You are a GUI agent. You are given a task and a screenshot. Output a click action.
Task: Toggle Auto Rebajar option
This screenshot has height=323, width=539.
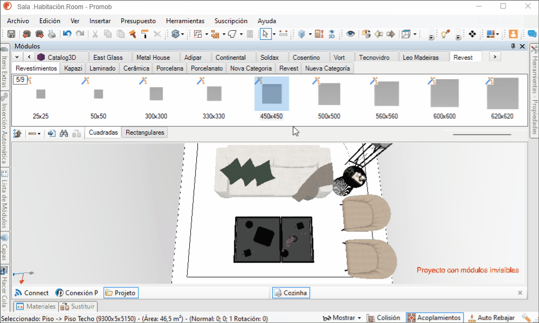pyautogui.click(x=492, y=318)
